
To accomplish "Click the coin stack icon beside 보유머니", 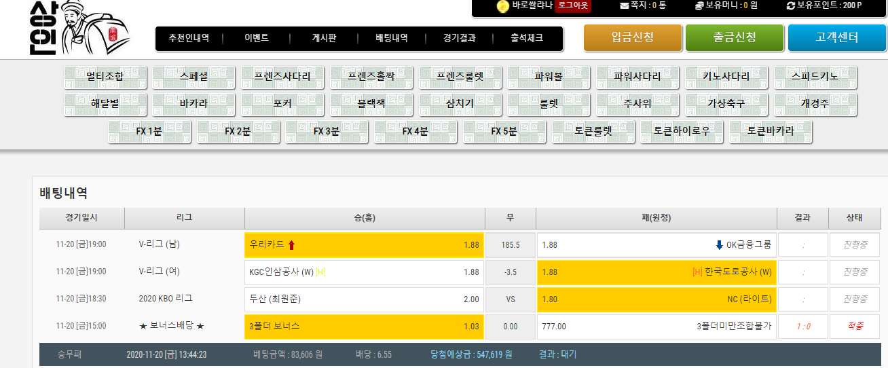I will (x=700, y=5).
